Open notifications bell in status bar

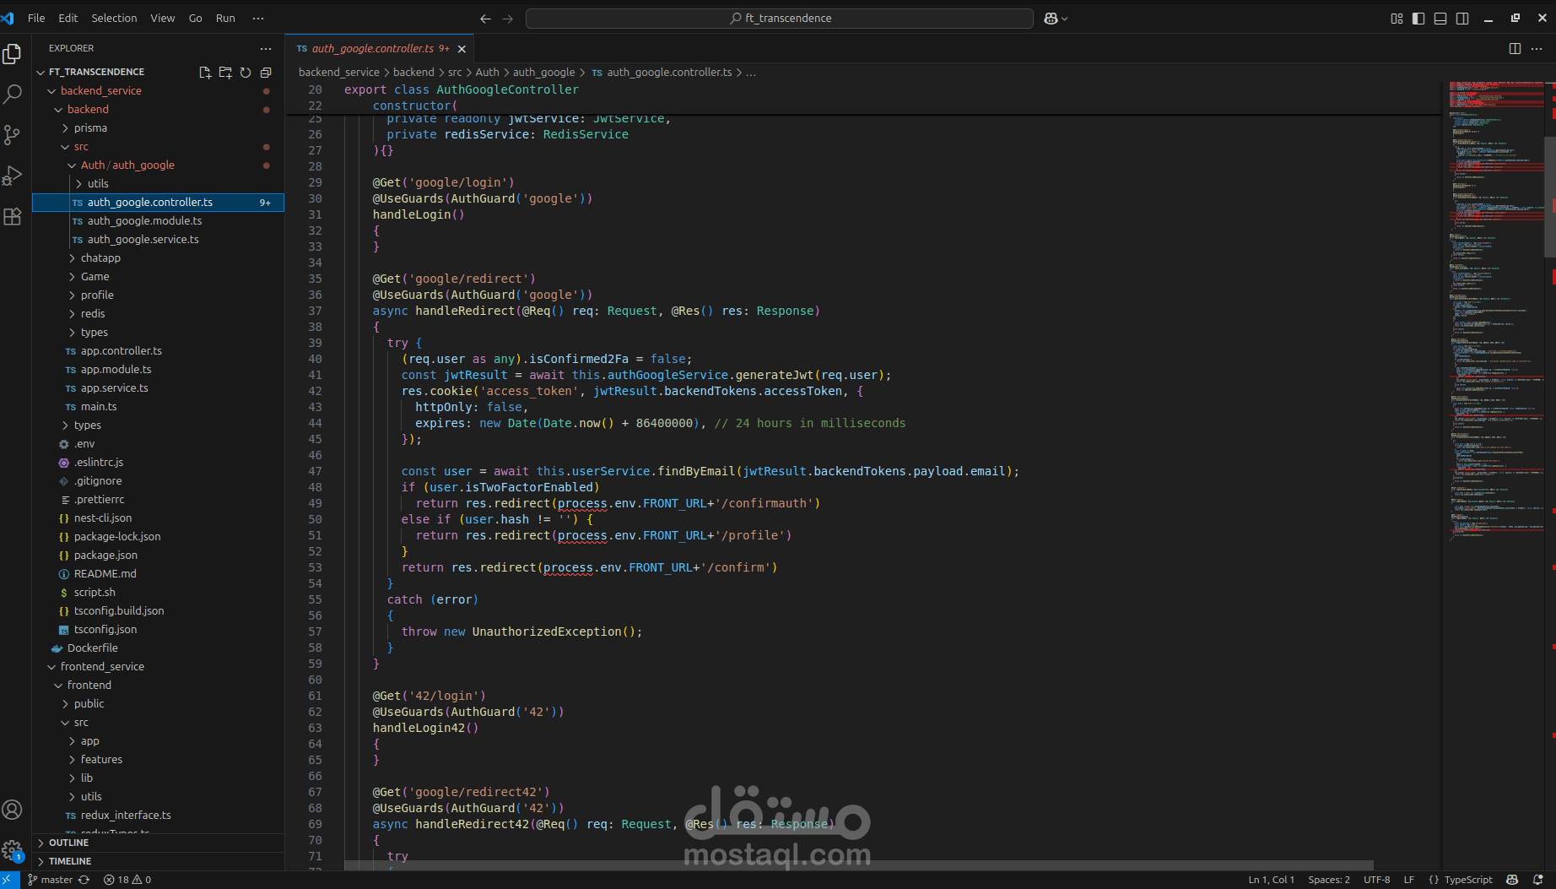tap(1538, 880)
